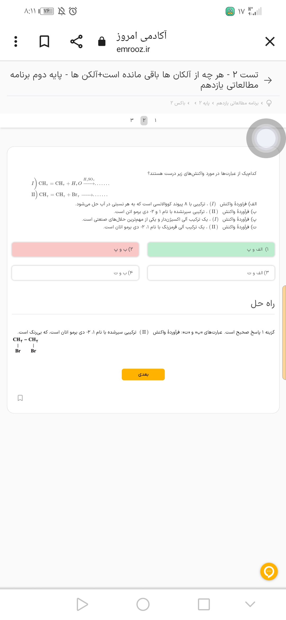286x620 pixels.
Task: Select answer option 3 (الف و ت)
Action: pyautogui.click(x=211, y=273)
